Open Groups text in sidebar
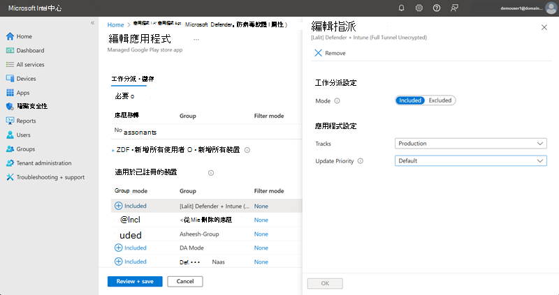The width and height of the screenshot is (559, 295). pos(26,149)
